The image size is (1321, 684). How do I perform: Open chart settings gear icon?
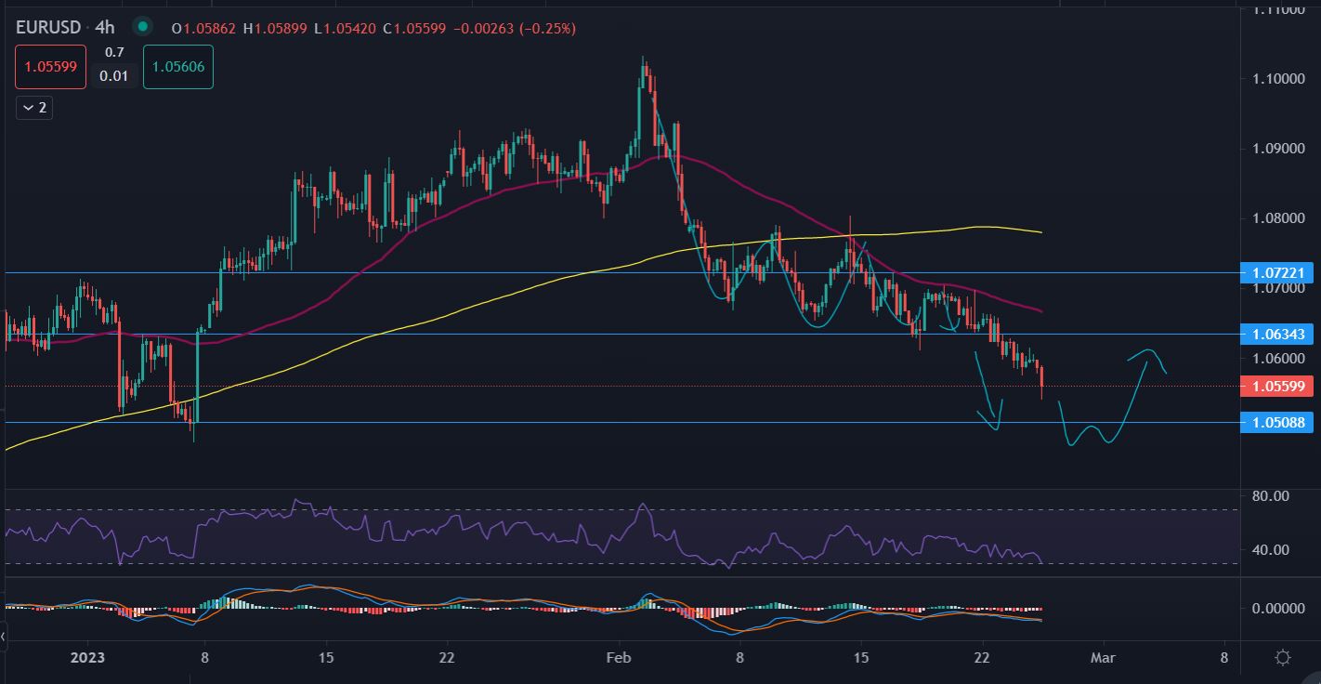pyautogui.click(x=1283, y=658)
